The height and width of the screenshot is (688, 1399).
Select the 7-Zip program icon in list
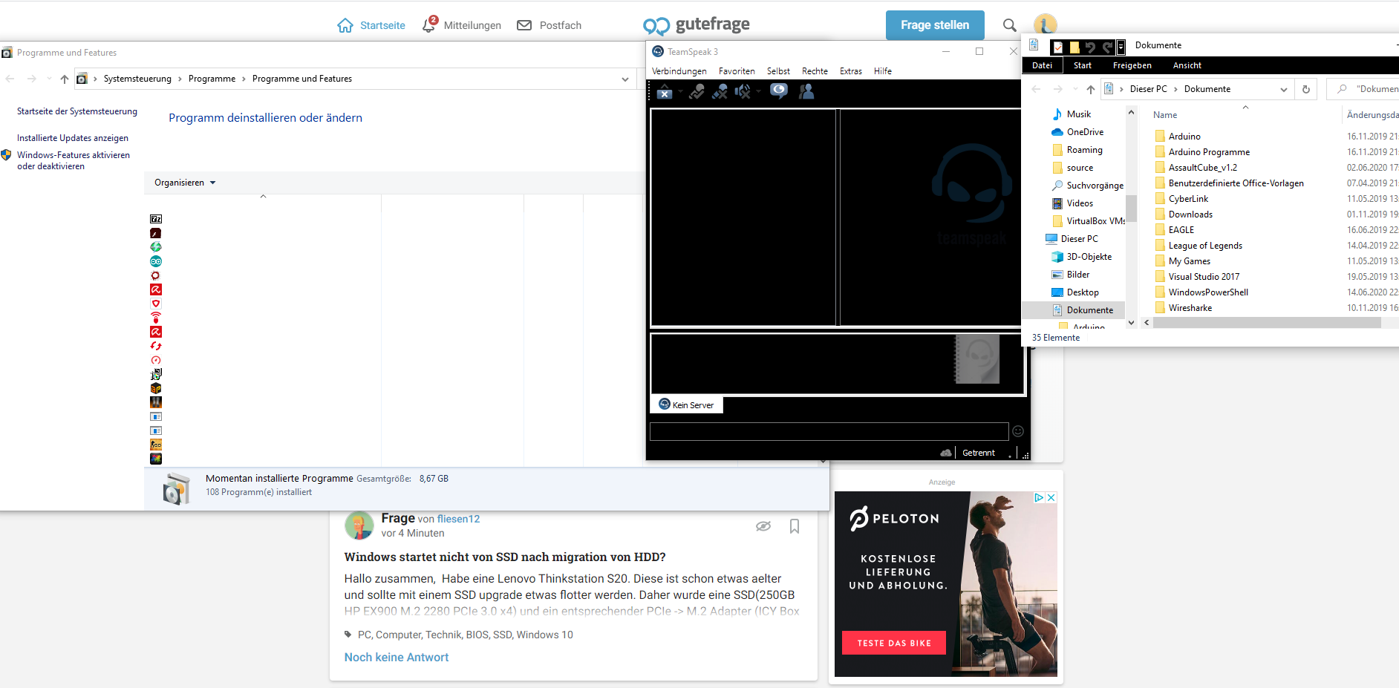tap(156, 219)
